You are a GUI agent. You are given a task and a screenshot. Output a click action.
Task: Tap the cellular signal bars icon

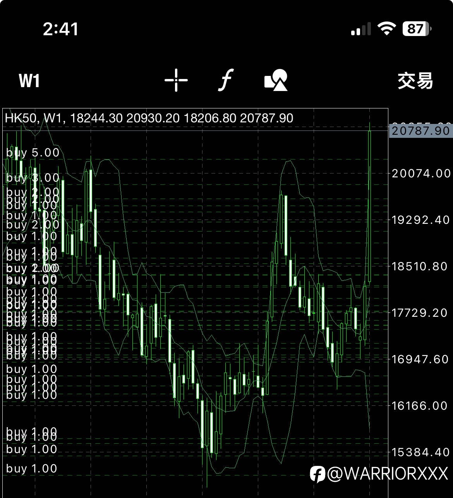point(361,29)
